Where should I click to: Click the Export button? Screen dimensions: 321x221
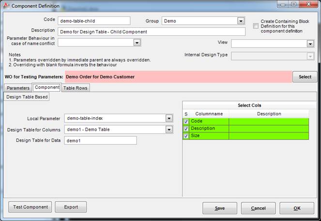click(71, 207)
